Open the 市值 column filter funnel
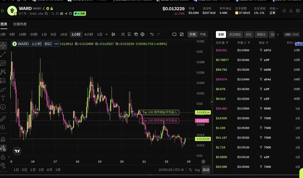Screen dimensions: 303x178 pyautogui.click(x=249, y=43)
